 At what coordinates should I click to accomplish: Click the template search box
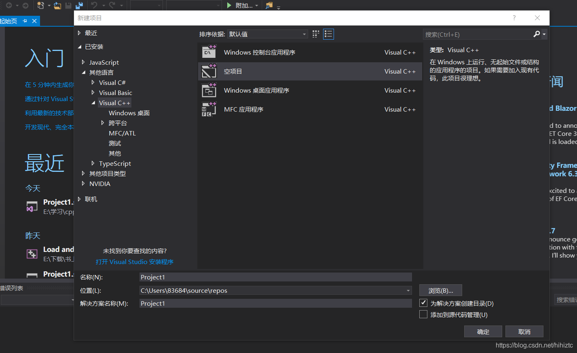tap(478, 34)
